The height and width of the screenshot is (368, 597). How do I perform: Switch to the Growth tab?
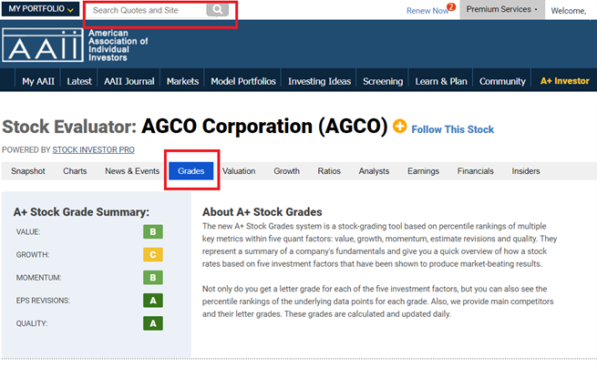click(x=286, y=171)
